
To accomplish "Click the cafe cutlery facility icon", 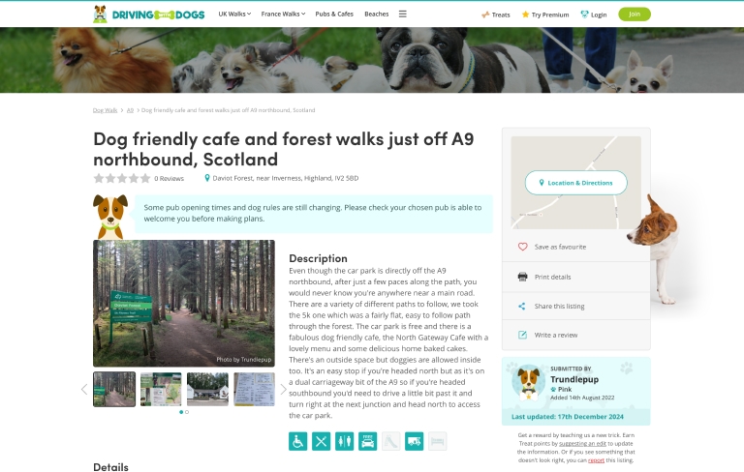I will (x=321, y=441).
